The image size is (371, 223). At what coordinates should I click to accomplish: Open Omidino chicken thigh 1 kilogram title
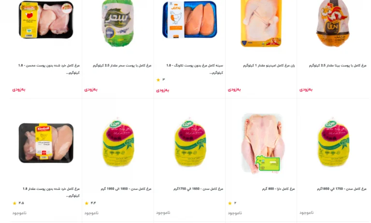269,66
